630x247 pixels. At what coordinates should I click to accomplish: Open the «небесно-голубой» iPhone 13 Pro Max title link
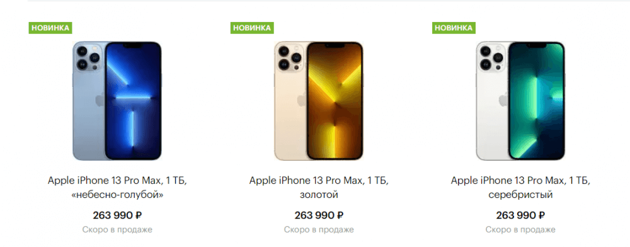[117, 188]
